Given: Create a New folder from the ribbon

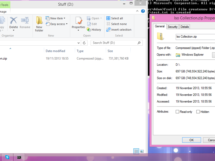Looking at the screenshot, I should (x=39, y=24).
